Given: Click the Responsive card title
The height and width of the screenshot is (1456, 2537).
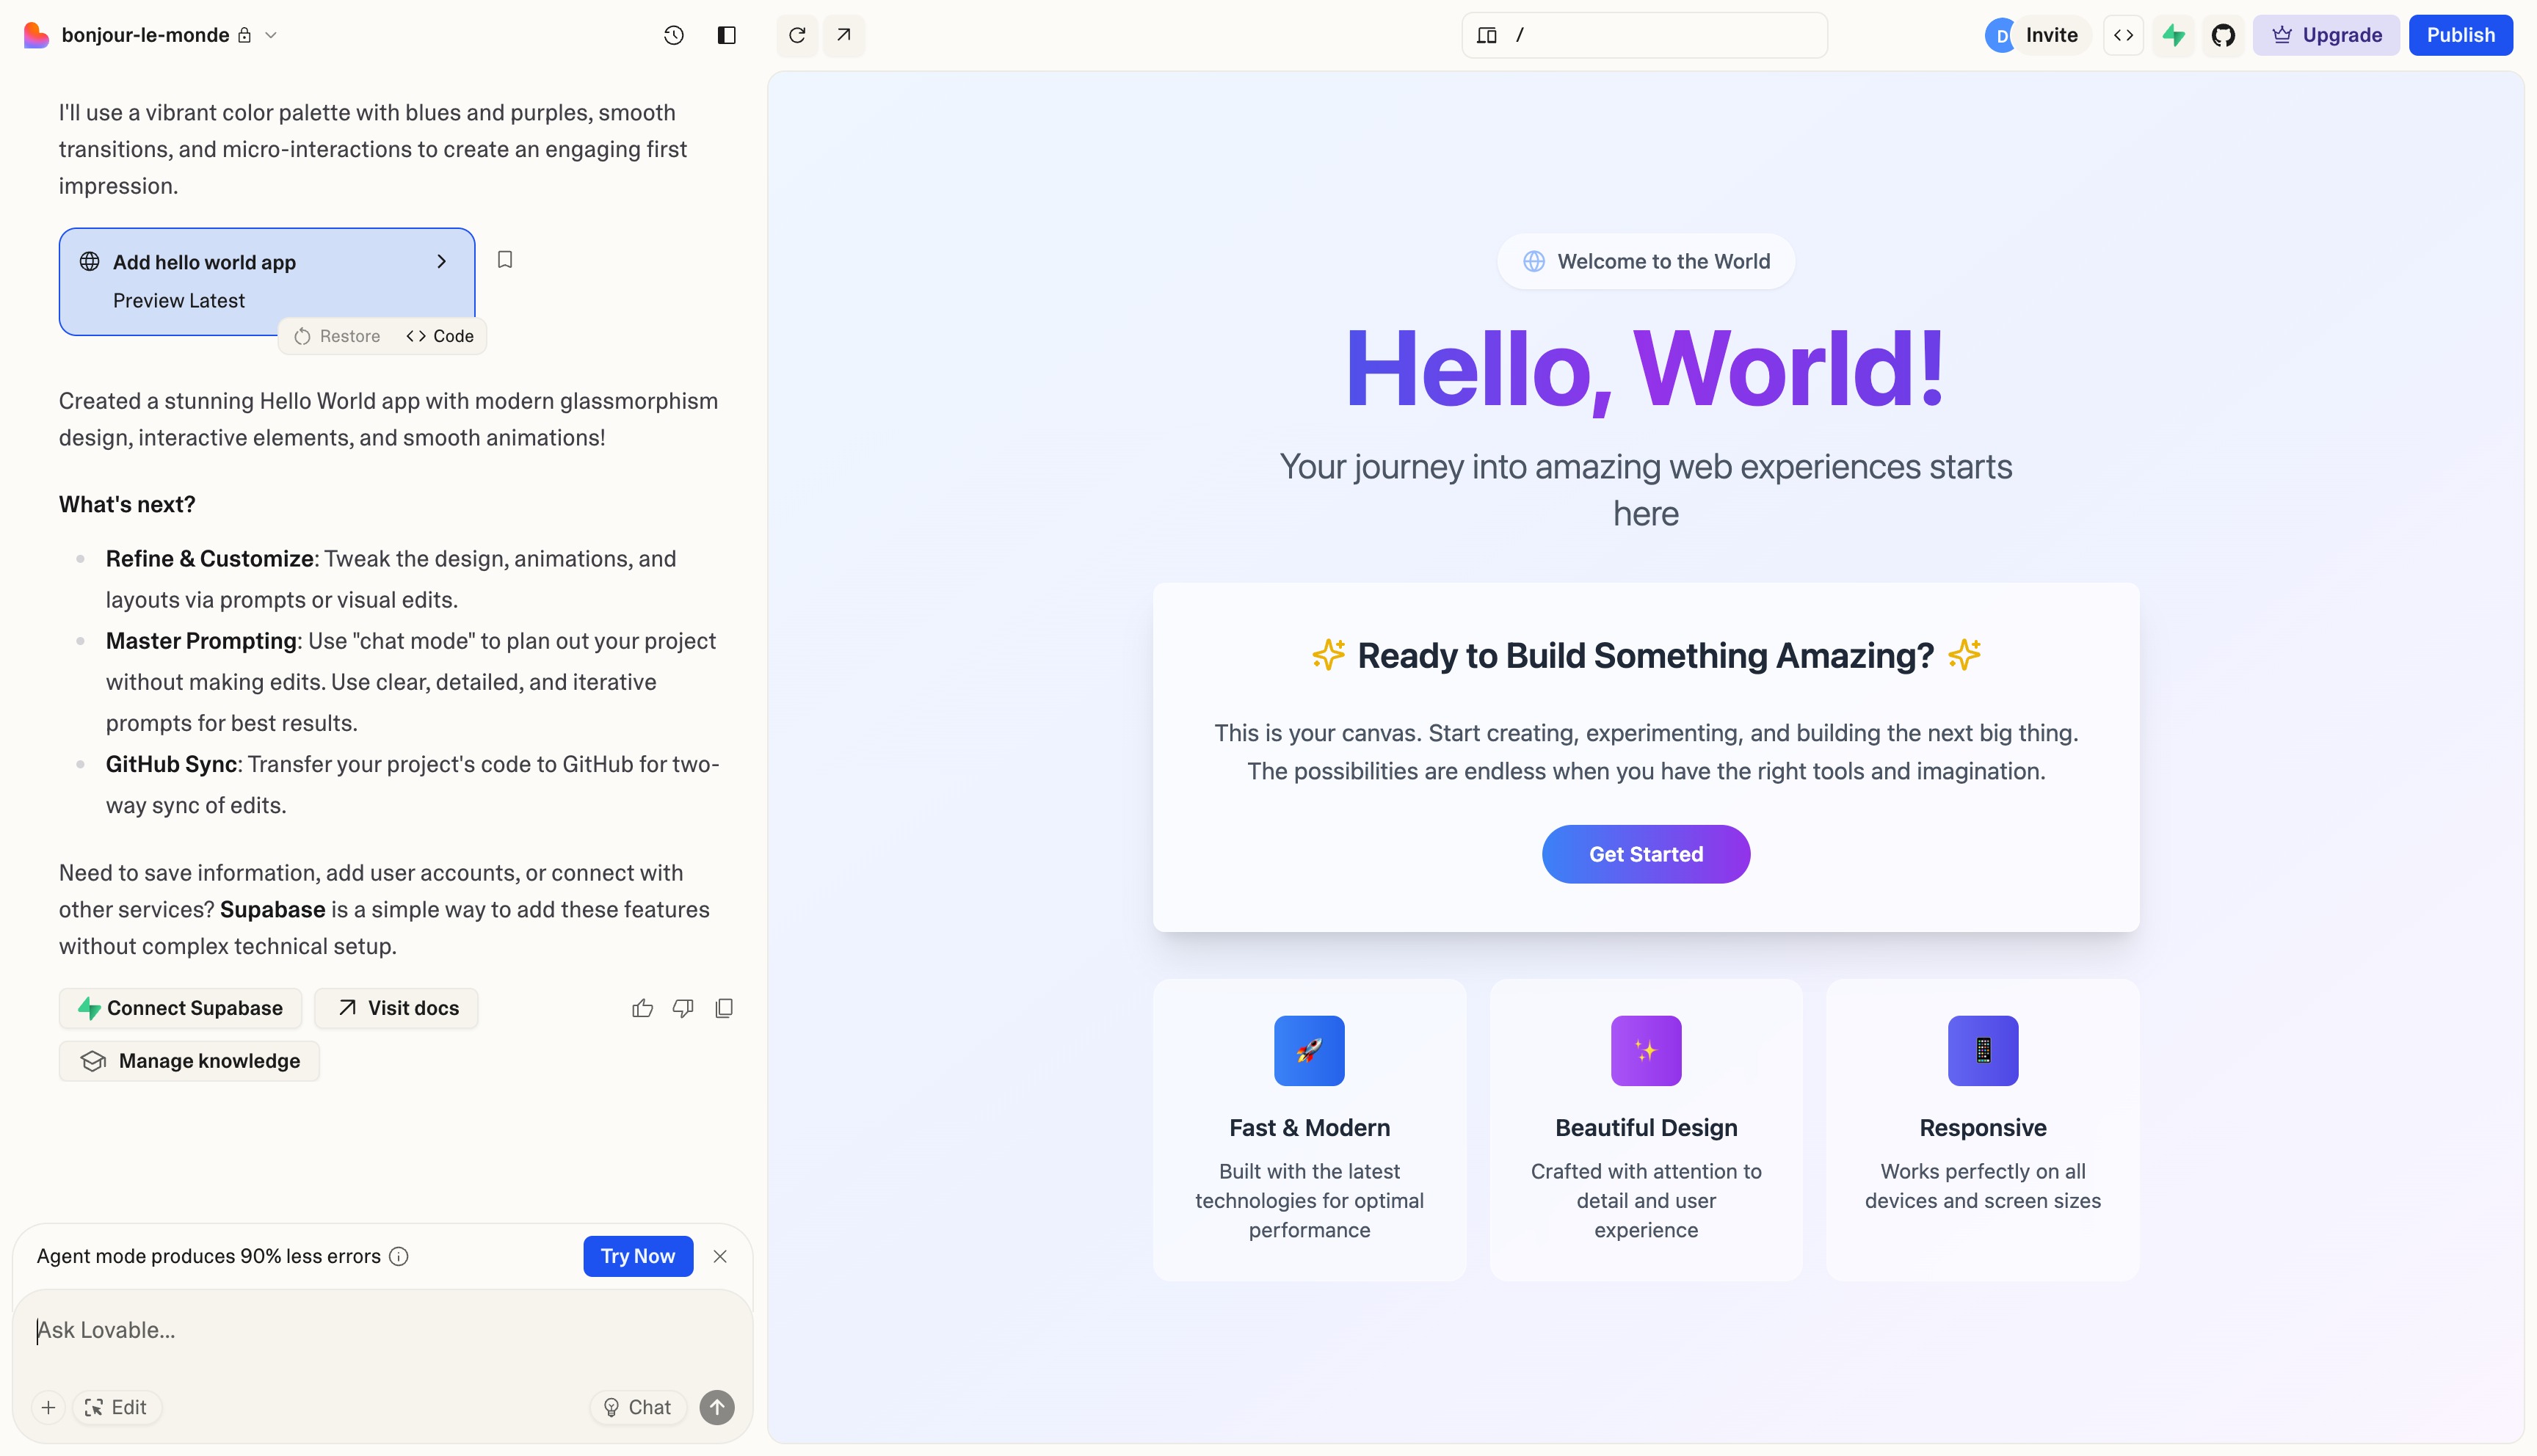Looking at the screenshot, I should (1983, 1128).
